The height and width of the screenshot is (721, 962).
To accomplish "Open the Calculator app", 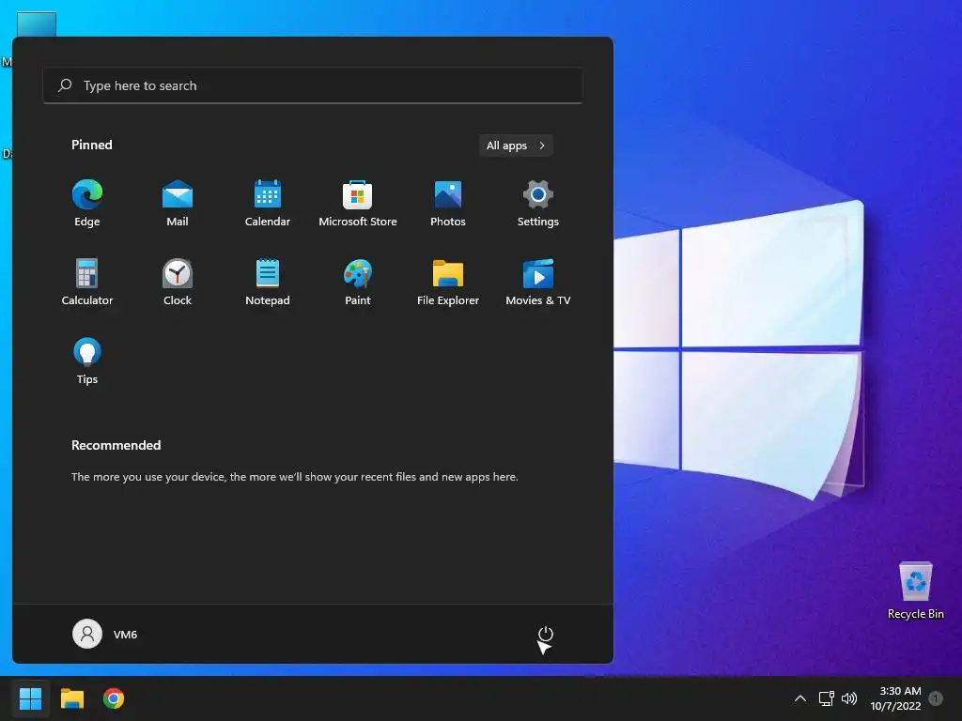I will point(87,282).
